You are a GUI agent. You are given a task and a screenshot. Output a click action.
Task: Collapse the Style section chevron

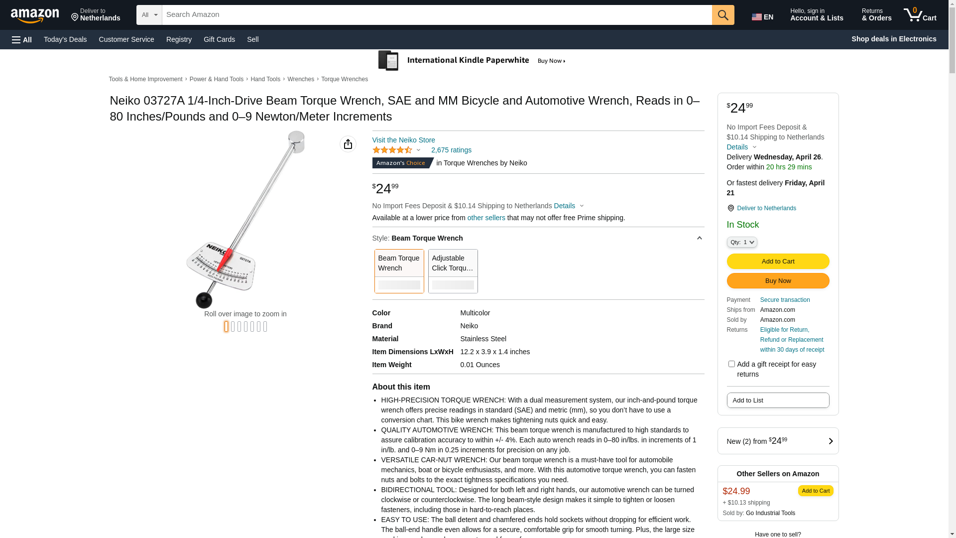pyautogui.click(x=699, y=238)
